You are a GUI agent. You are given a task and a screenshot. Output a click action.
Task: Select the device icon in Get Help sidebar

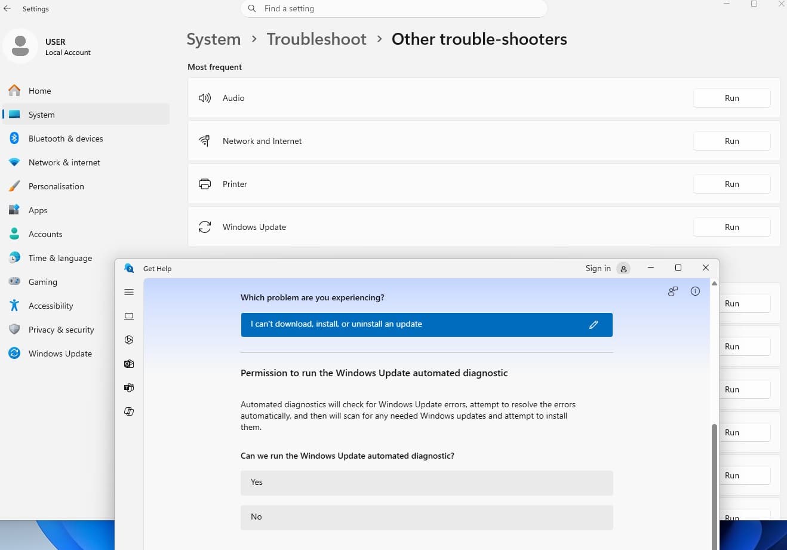point(129,316)
